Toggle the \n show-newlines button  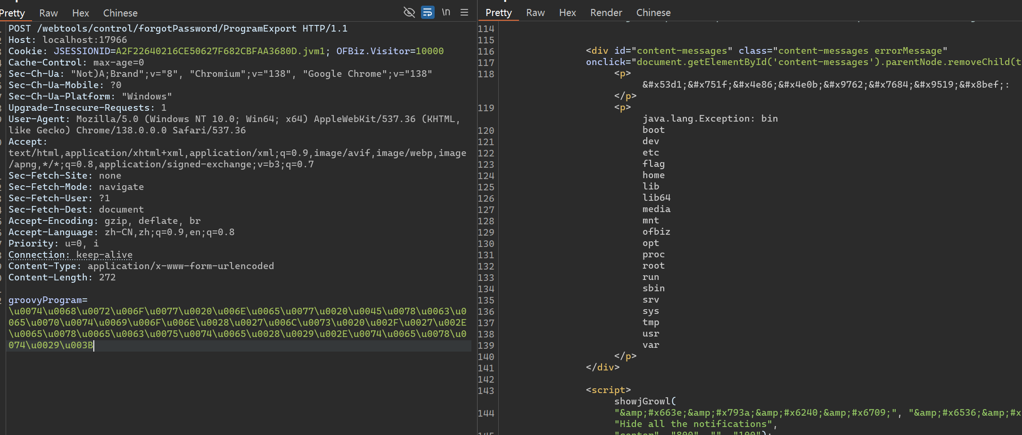[x=446, y=12]
